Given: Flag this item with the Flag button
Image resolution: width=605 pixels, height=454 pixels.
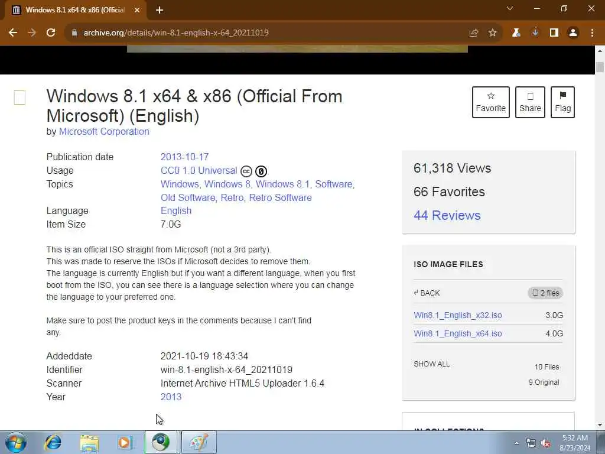Looking at the screenshot, I should click(x=563, y=102).
